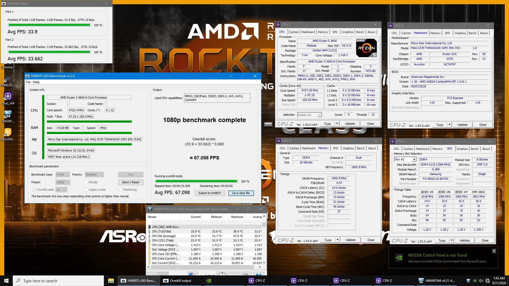The image size is (509, 286).
Task: Click the HWBOT x265 window title icon
Action: 28,76
